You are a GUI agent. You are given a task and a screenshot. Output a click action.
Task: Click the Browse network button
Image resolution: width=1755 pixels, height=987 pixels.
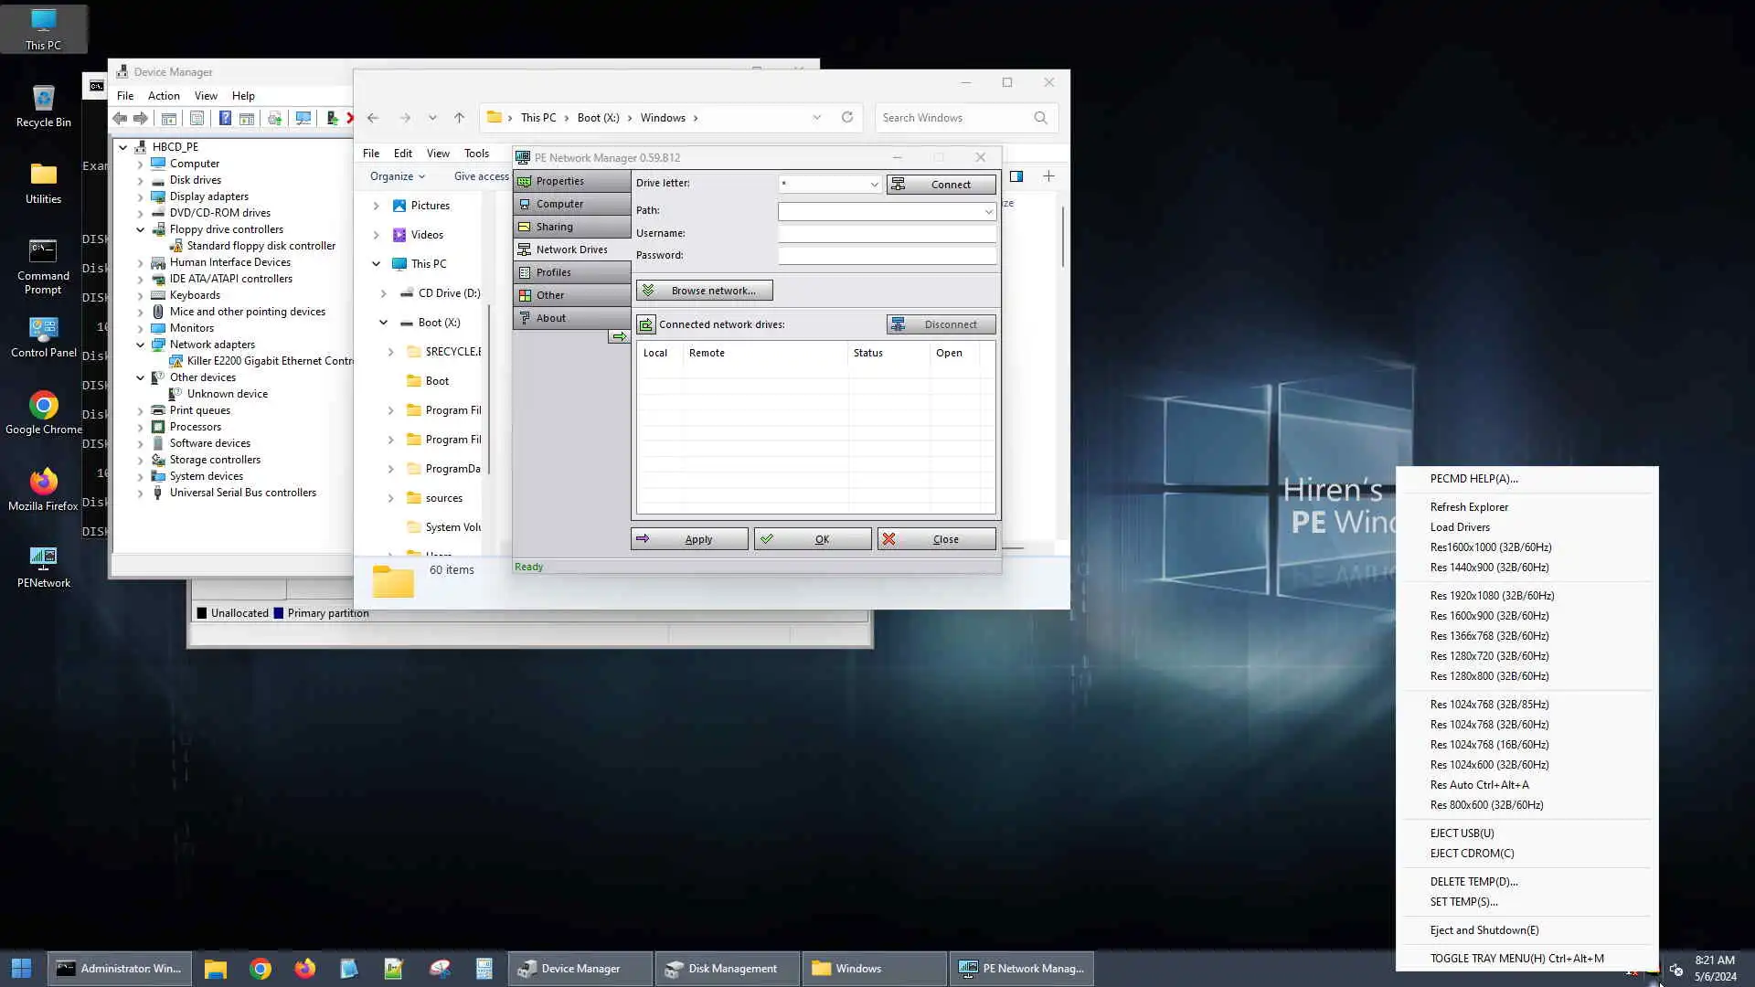[x=704, y=291]
